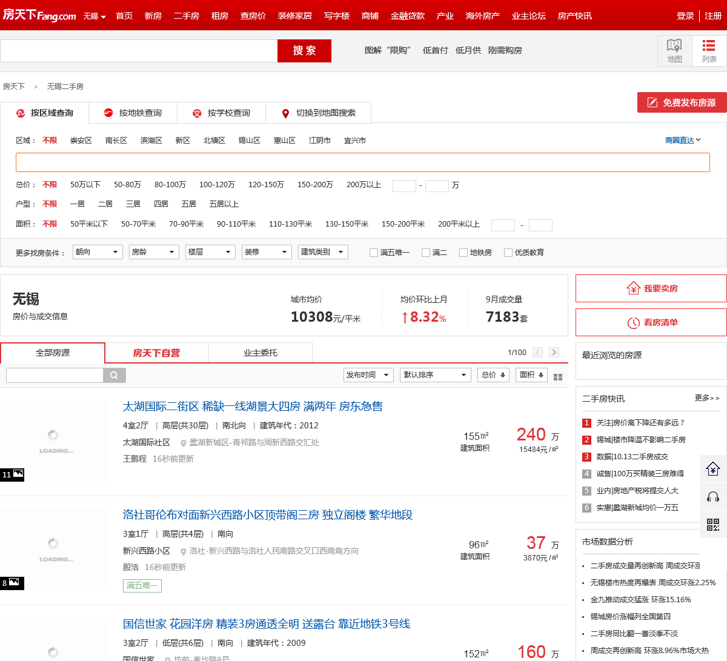The image size is (727, 661).
Task: Click the search magnifier in listing filter
Action: pos(115,375)
